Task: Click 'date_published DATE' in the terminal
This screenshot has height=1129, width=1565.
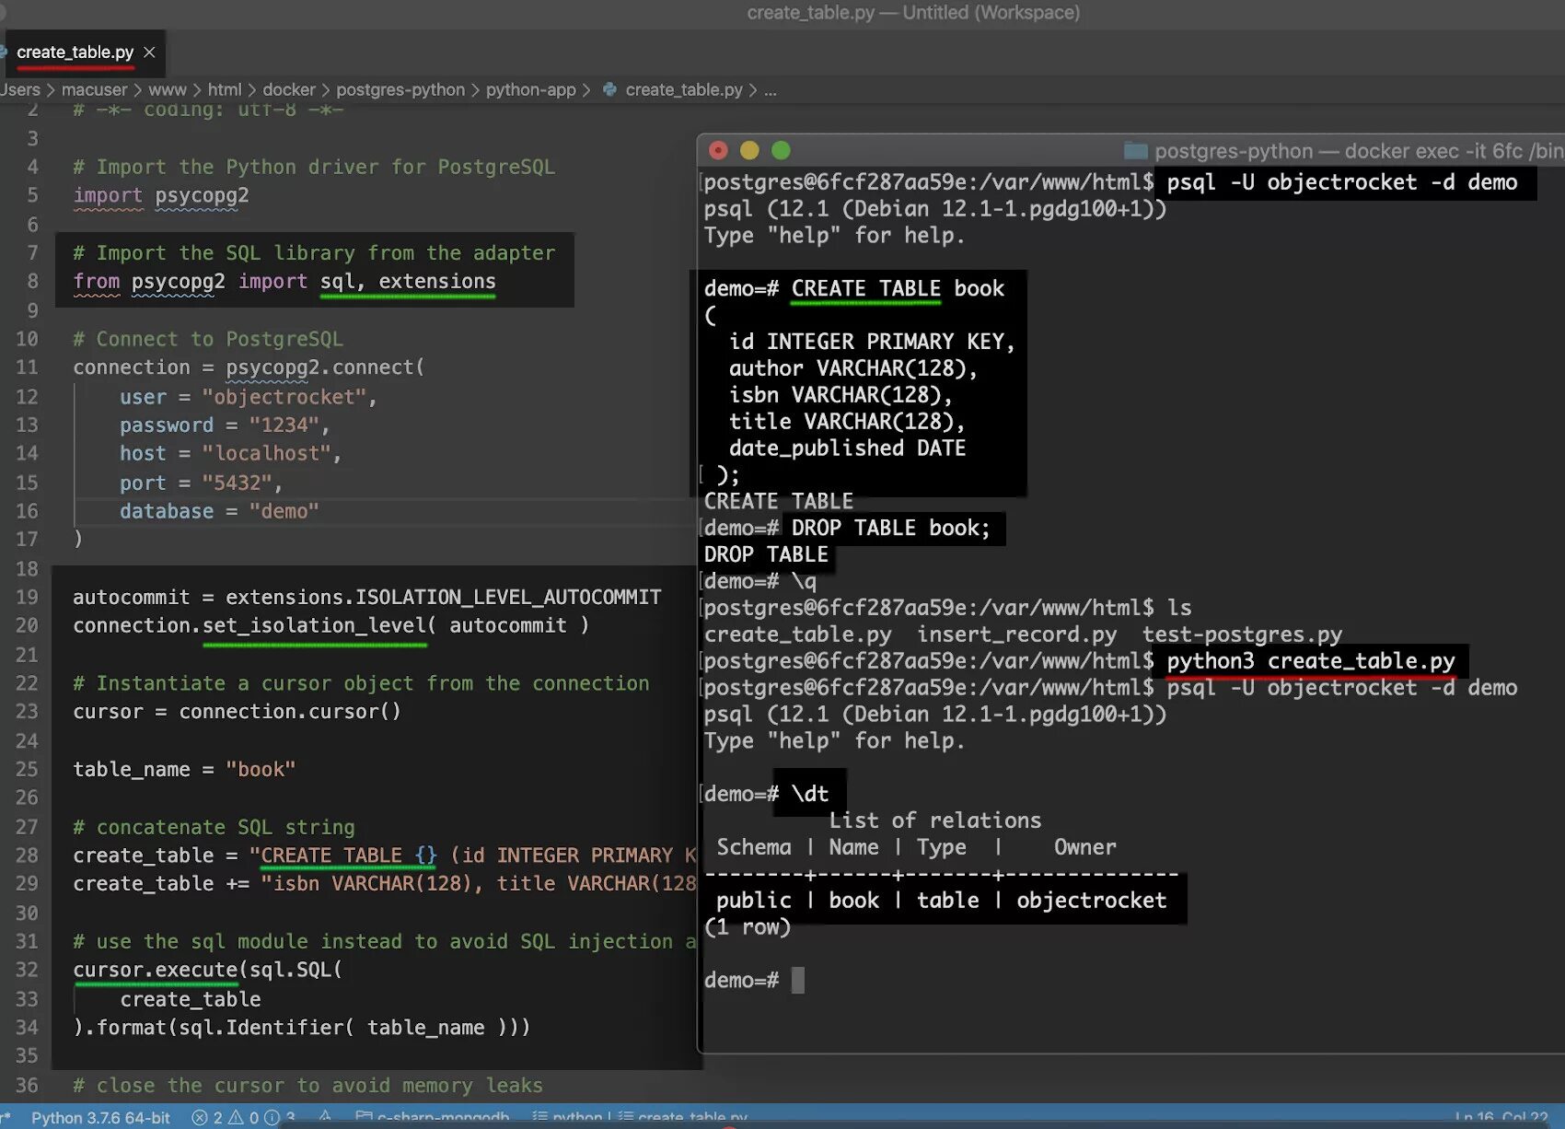Action: 847,448
